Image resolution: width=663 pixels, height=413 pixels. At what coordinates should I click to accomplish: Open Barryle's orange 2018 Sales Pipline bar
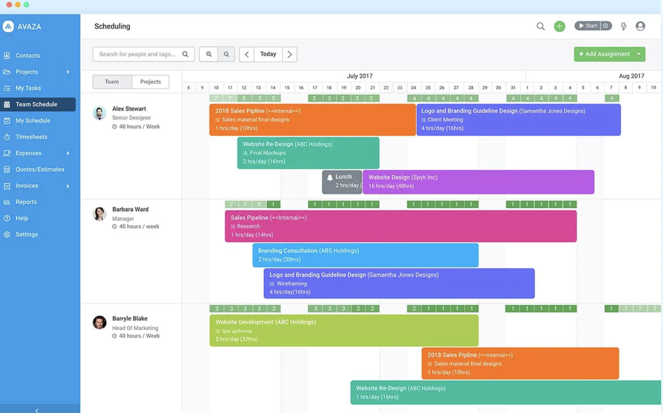click(x=520, y=363)
